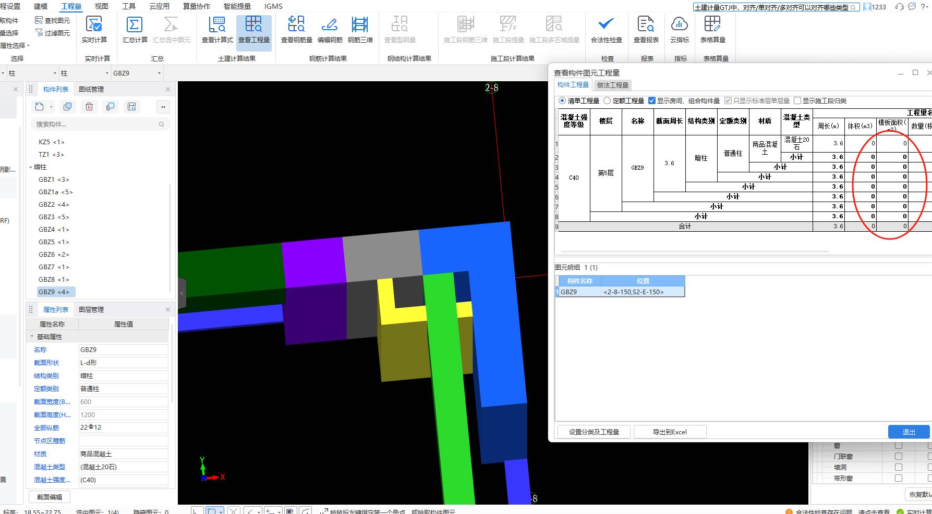932x514 pixels.
Task: Click new component icon in 构件列表
Action: click(x=40, y=107)
